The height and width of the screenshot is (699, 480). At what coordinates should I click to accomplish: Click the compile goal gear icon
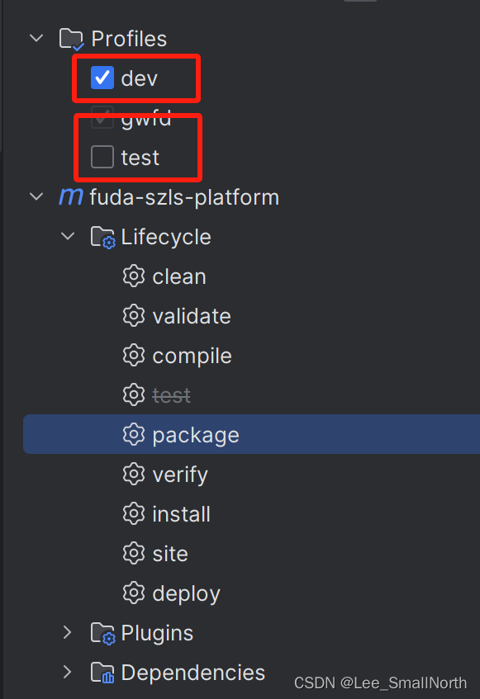click(x=134, y=356)
